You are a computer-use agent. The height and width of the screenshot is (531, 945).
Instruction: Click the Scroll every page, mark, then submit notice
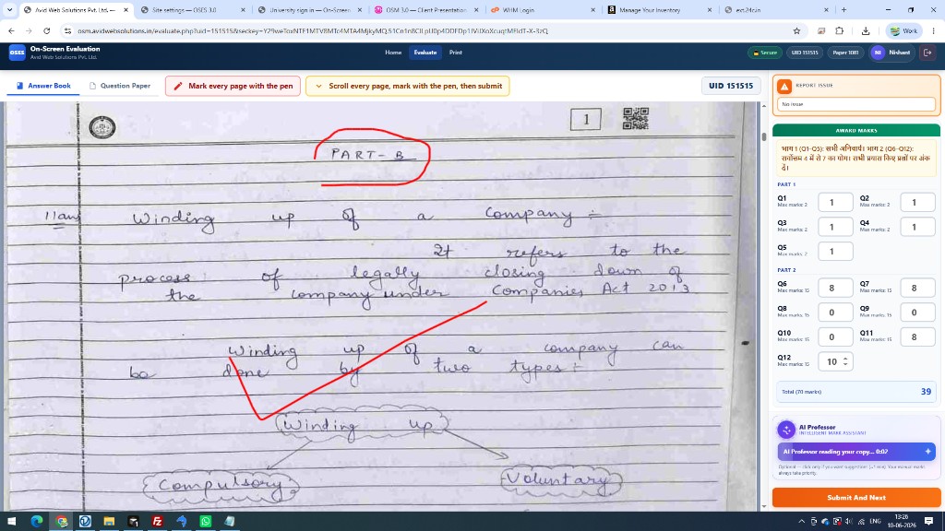[407, 86]
